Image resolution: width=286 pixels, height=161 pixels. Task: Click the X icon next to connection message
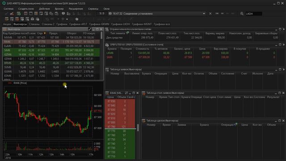[x=210, y=13]
